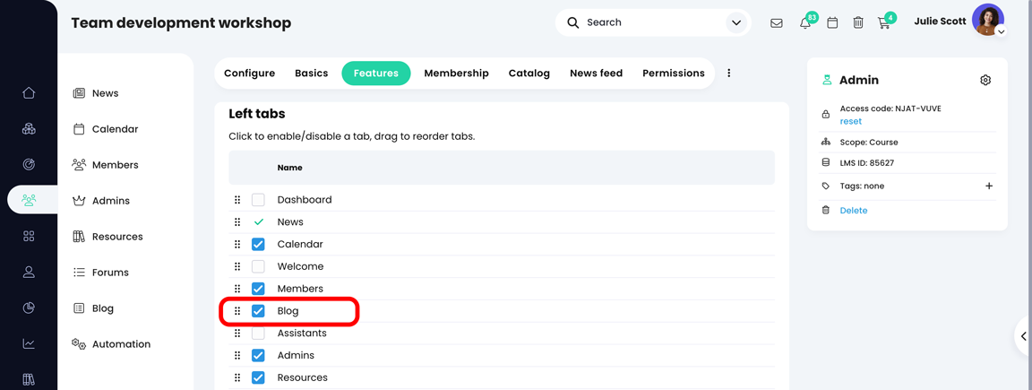
Task: Open the Home icon in dark sidebar
Action: click(29, 93)
